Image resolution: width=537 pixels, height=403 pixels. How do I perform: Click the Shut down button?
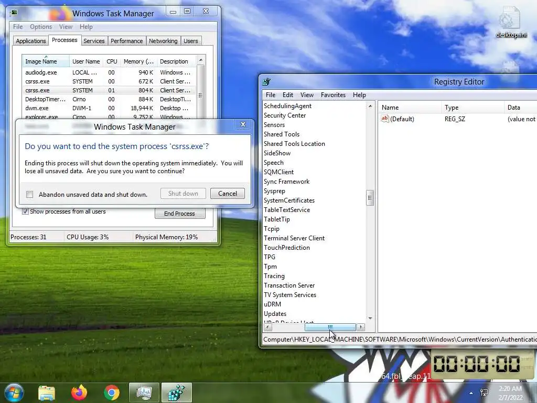tap(183, 193)
